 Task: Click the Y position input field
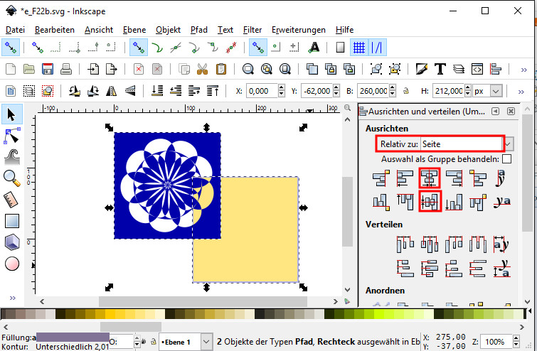(317, 91)
